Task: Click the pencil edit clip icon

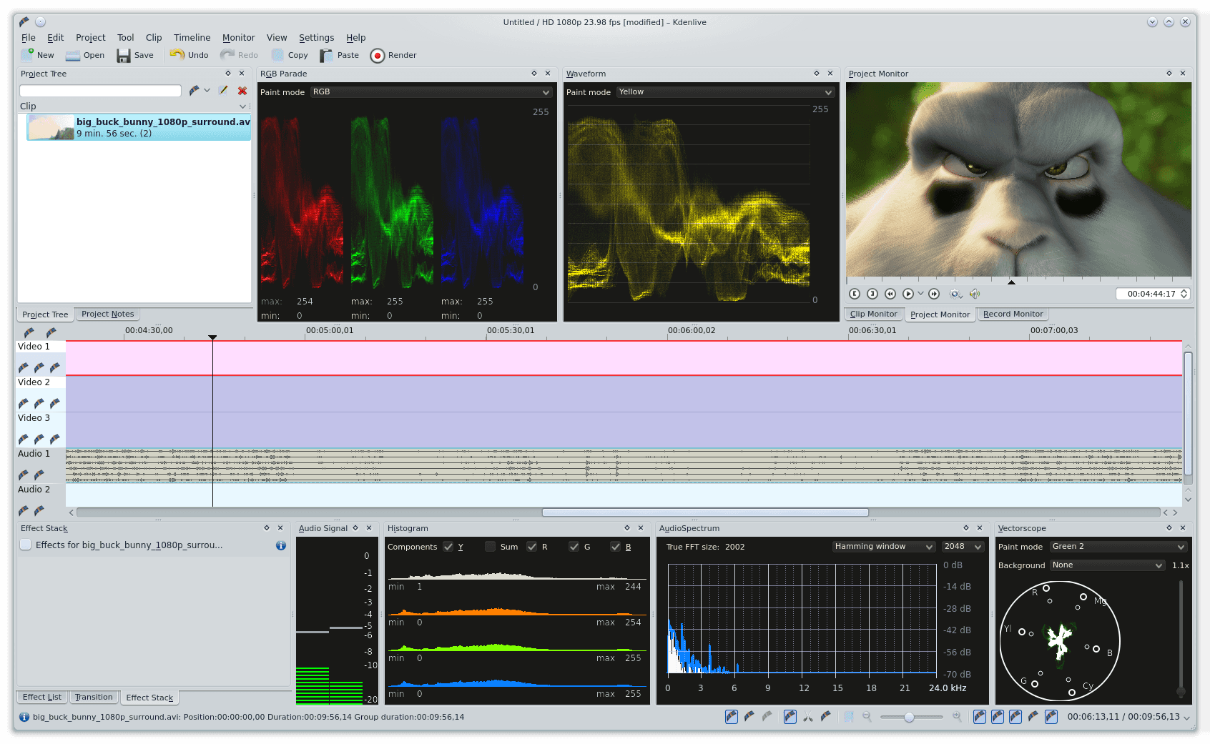Action: click(x=223, y=91)
